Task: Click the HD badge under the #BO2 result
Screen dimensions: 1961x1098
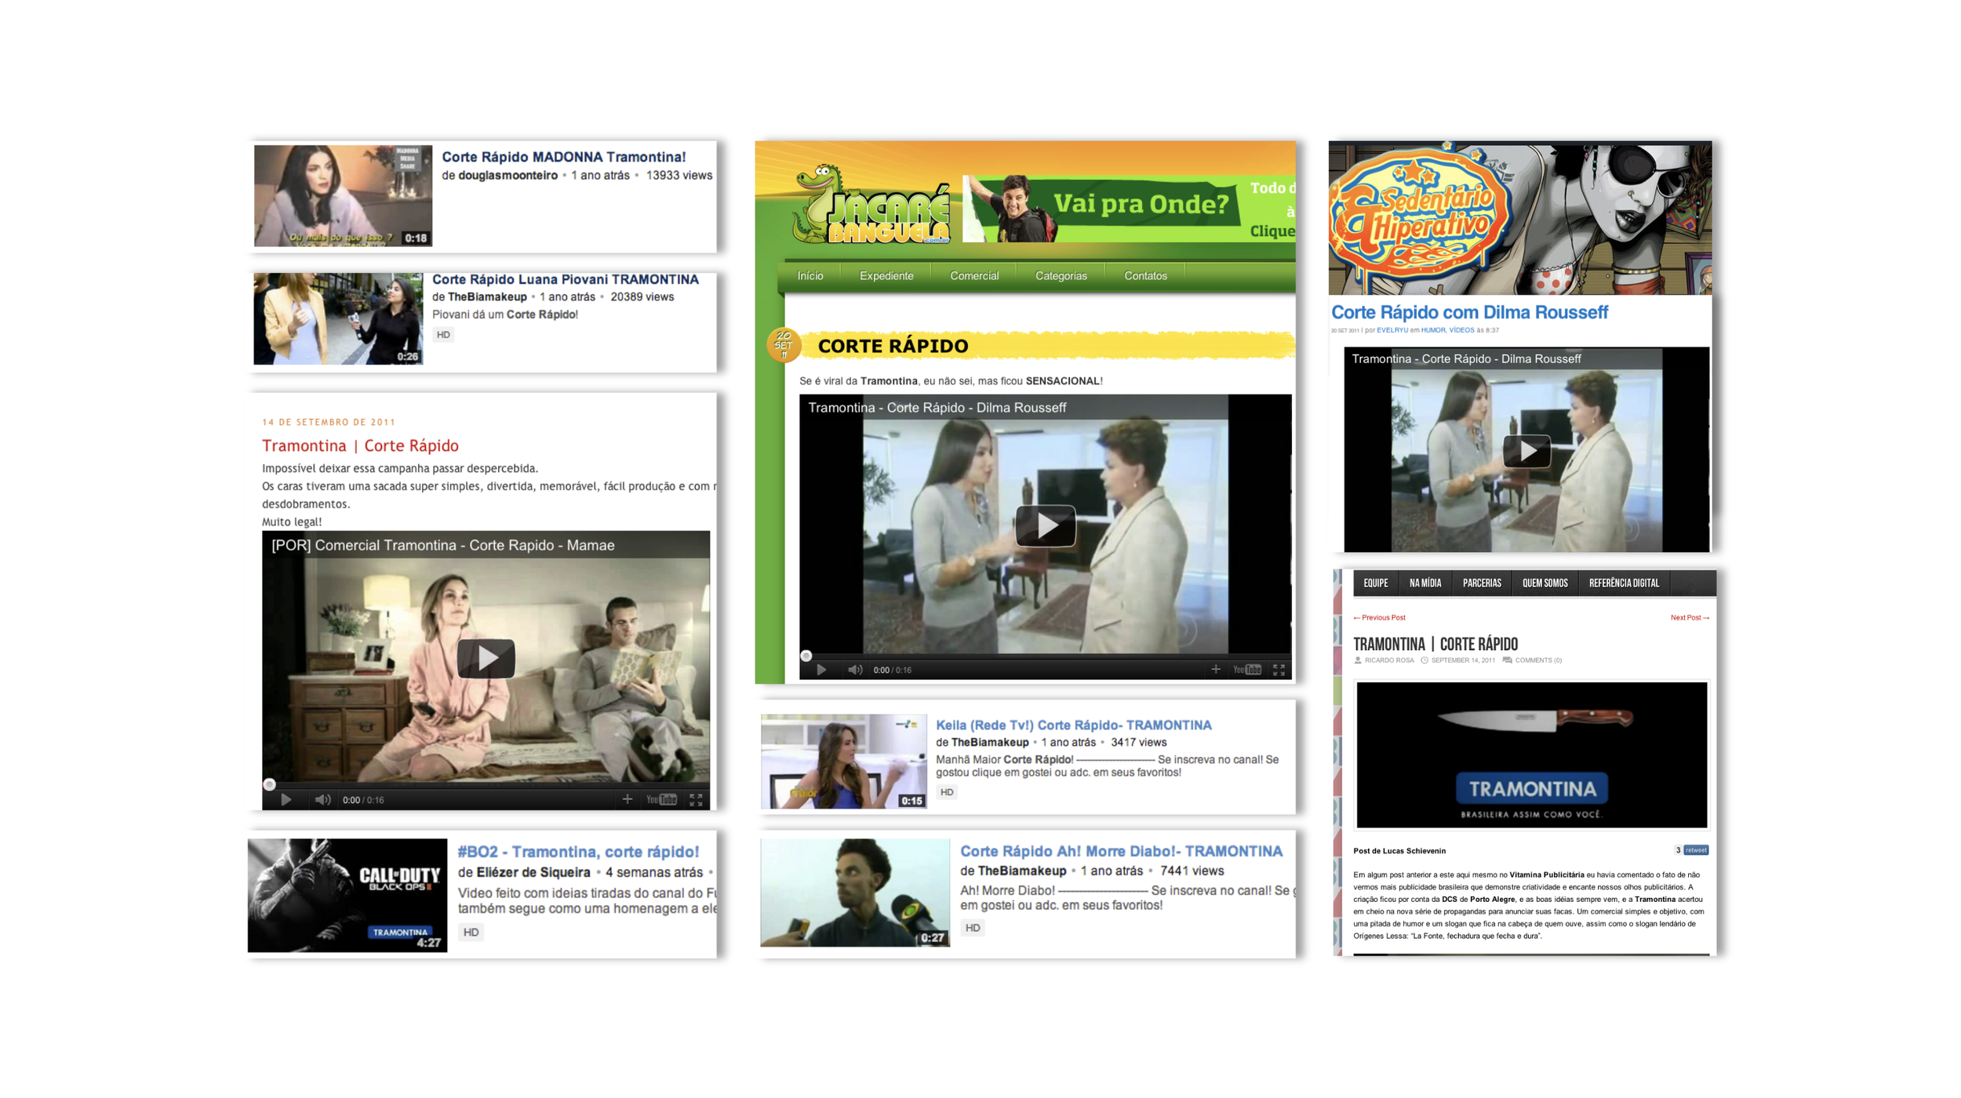Action: (x=471, y=933)
